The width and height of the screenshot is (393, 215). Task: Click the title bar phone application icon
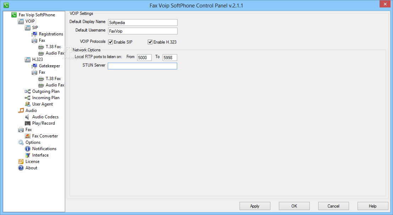(x=6, y=5)
